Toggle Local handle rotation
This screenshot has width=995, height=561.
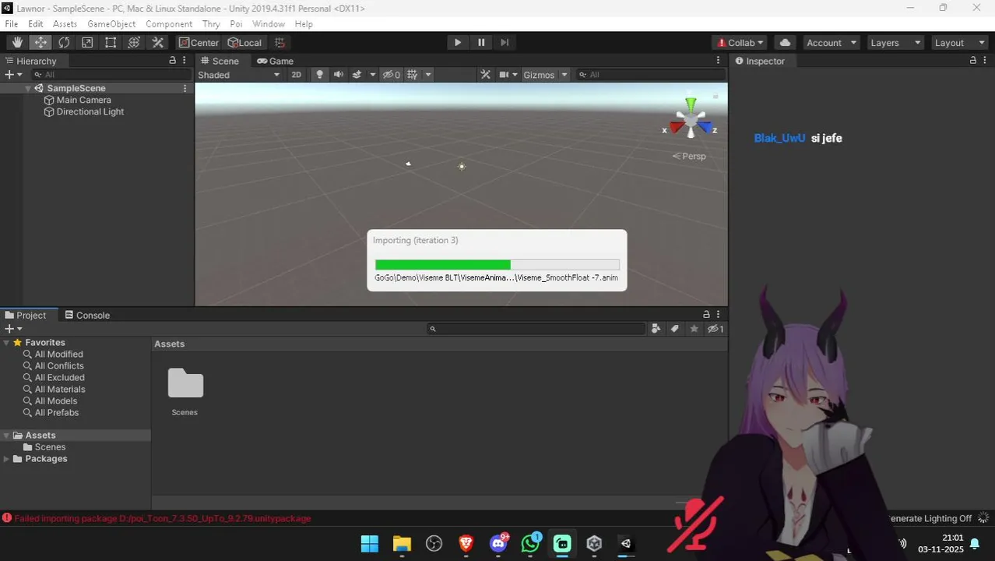point(244,43)
